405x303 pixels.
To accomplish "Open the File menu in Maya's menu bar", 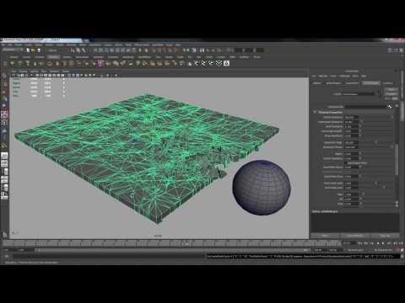I will [x=4, y=45].
